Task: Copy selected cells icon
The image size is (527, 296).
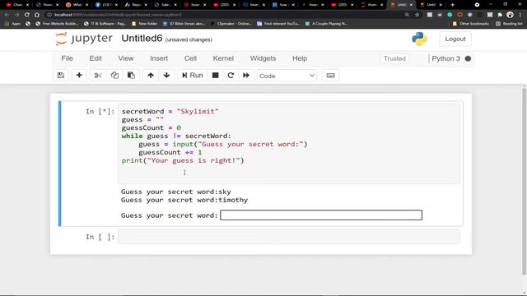Action: (x=114, y=76)
